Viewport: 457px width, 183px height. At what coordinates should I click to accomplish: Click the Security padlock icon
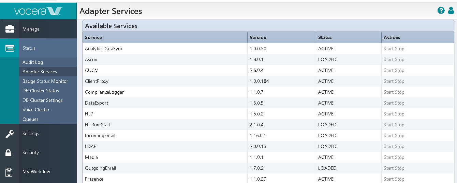tap(9, 153)
